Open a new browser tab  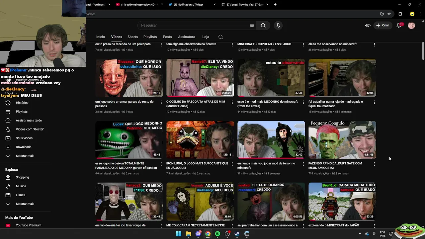(x=275, y=5)
